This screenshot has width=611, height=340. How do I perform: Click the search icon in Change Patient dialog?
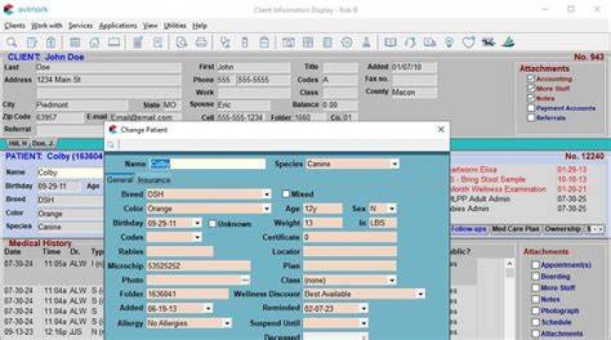(111, 145)
